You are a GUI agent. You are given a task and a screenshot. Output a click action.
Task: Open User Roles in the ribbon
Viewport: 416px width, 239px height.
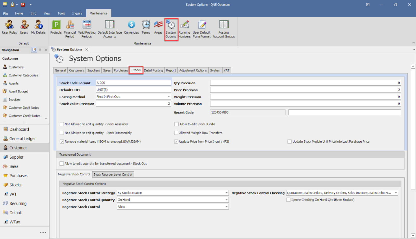[9, 27]
